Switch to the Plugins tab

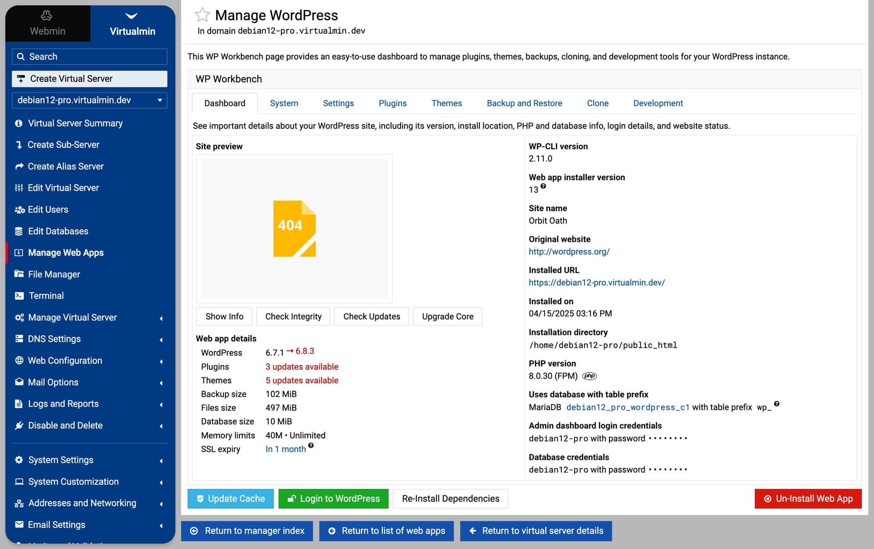click(392, 103)
